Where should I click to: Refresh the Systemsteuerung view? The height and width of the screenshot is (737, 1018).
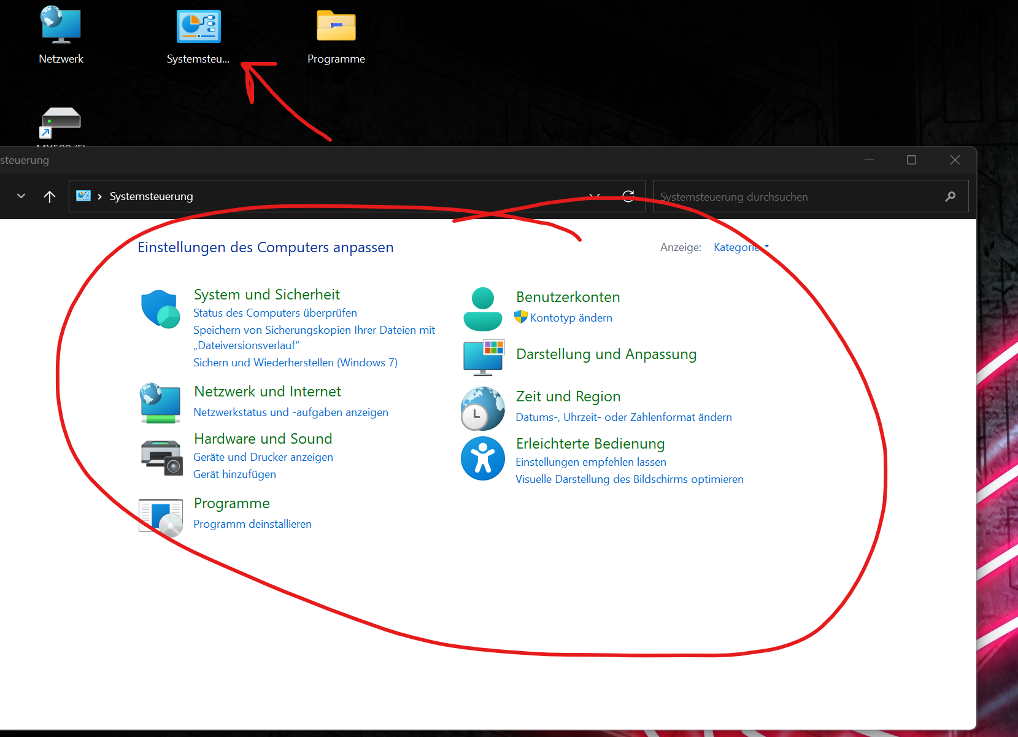click(628, 196)
